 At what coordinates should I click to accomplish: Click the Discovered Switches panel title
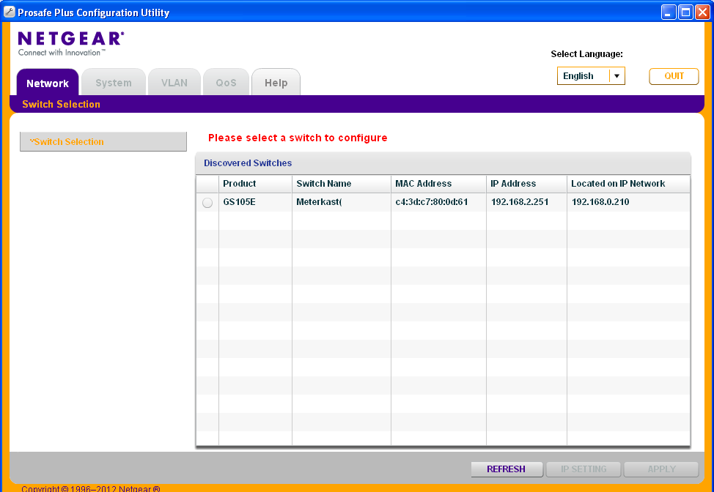pyautogui.click(x=248, y=163)
